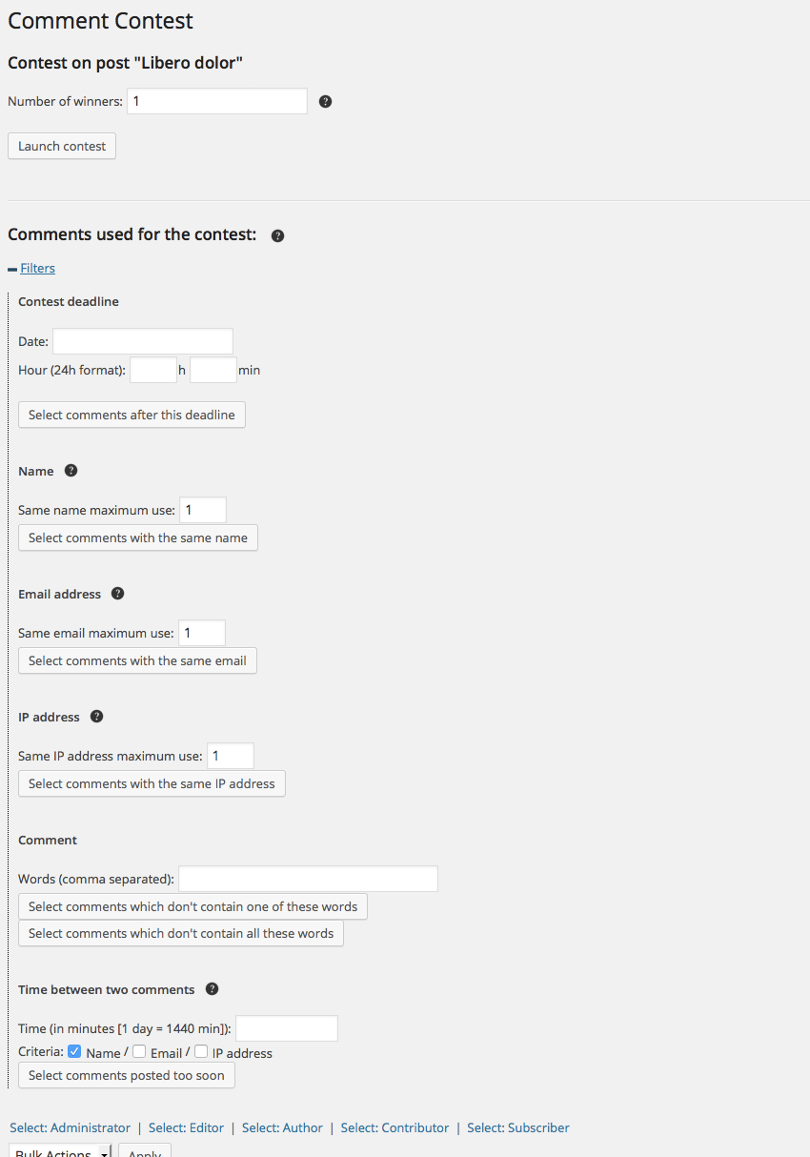Toggle the Name criteria checkbox
This screenshot has height=1157, width=810.
click(x=74, y=1052)
